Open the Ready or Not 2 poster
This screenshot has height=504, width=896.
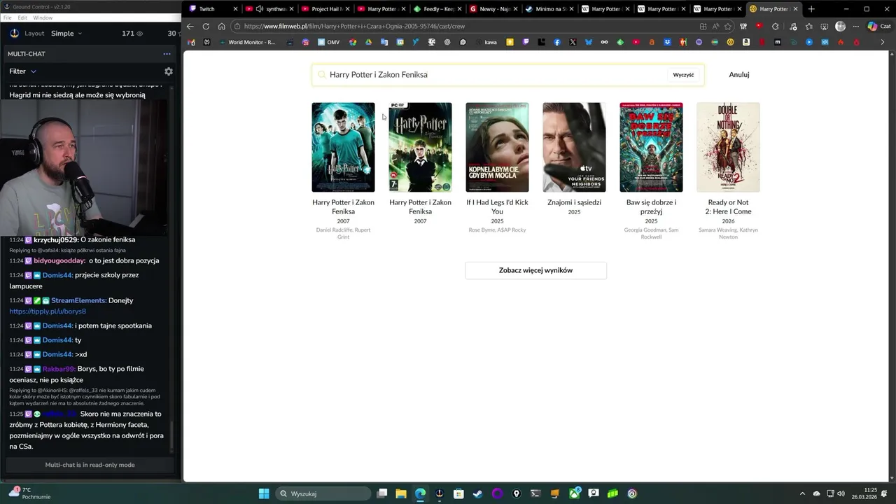point(728,147)
